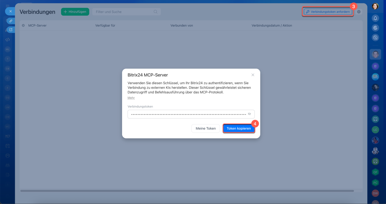This screenshot has height=204, width=386.
Task: Open the OF hexagon chat
Action: 375,172
